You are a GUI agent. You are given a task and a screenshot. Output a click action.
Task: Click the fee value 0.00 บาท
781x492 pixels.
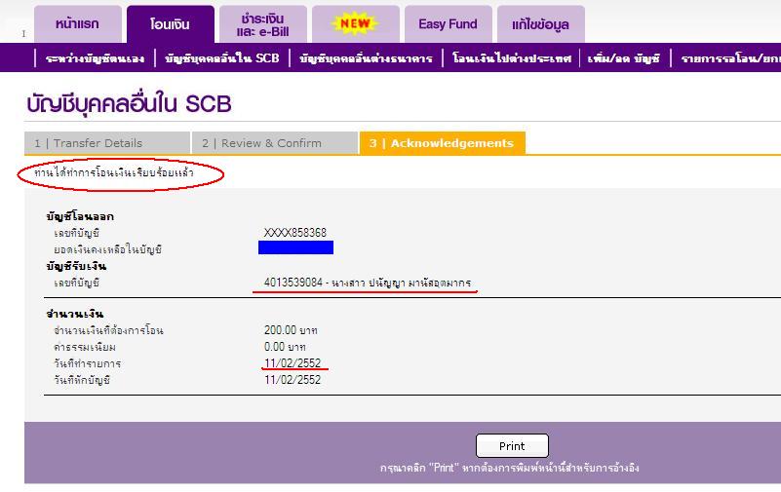coord(285,347)
